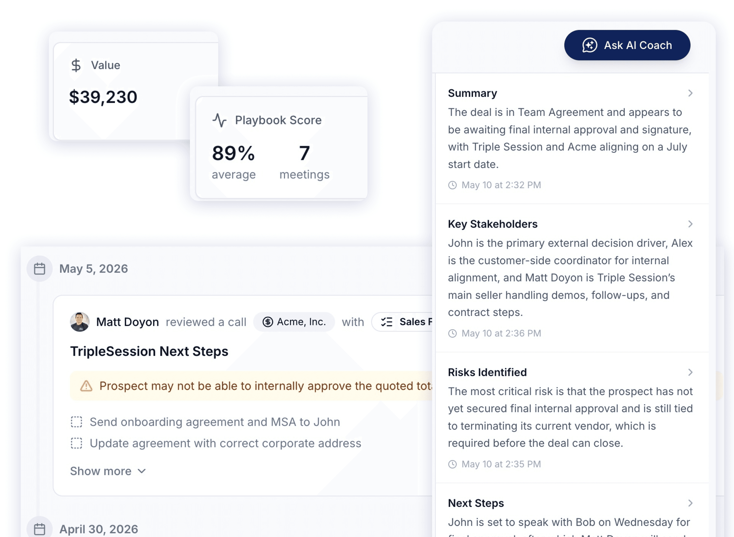Screen dimensions: 734x537
Task: Click the warning triangle icon in the risk banner
Action: point(86,386)
